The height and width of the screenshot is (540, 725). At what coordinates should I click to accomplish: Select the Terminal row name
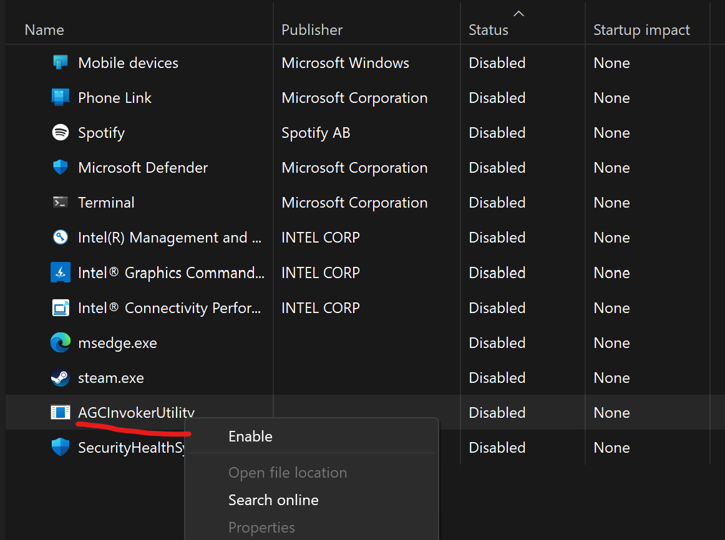106,202
